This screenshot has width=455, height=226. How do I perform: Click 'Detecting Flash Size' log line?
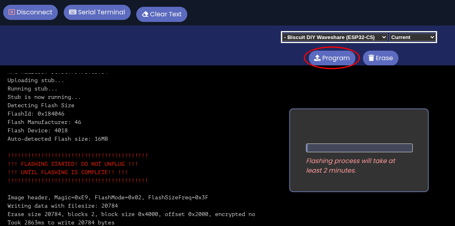click(x=41, y=105)
